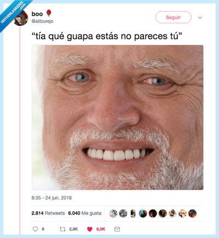219x238 pixels.
Task: Click the retweet arrows icon
Action: click(62, 229)
